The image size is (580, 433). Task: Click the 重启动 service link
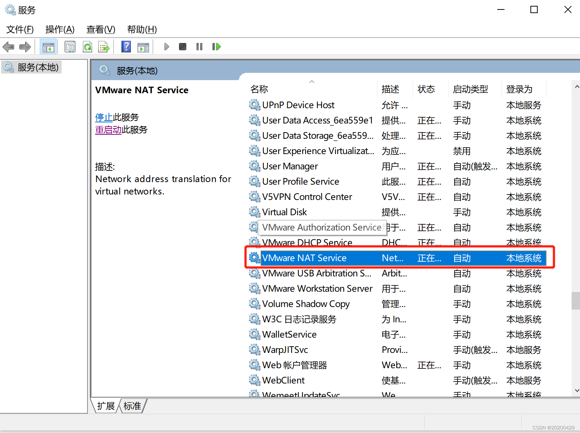coord(108,130)
